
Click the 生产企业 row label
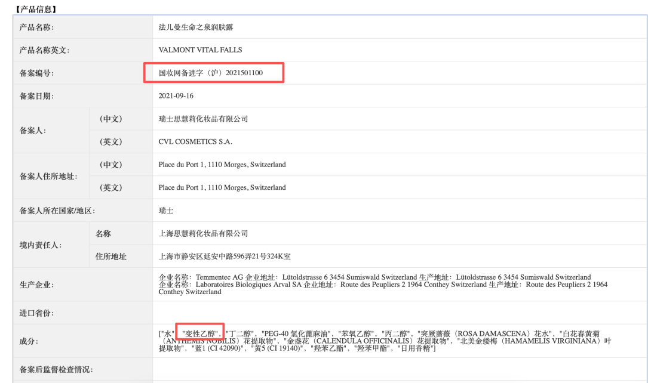pyautogui.click(x=37, y=285)
